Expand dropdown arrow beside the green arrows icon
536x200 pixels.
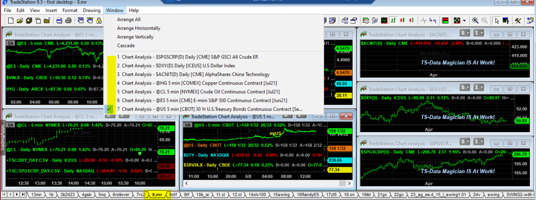464,21
